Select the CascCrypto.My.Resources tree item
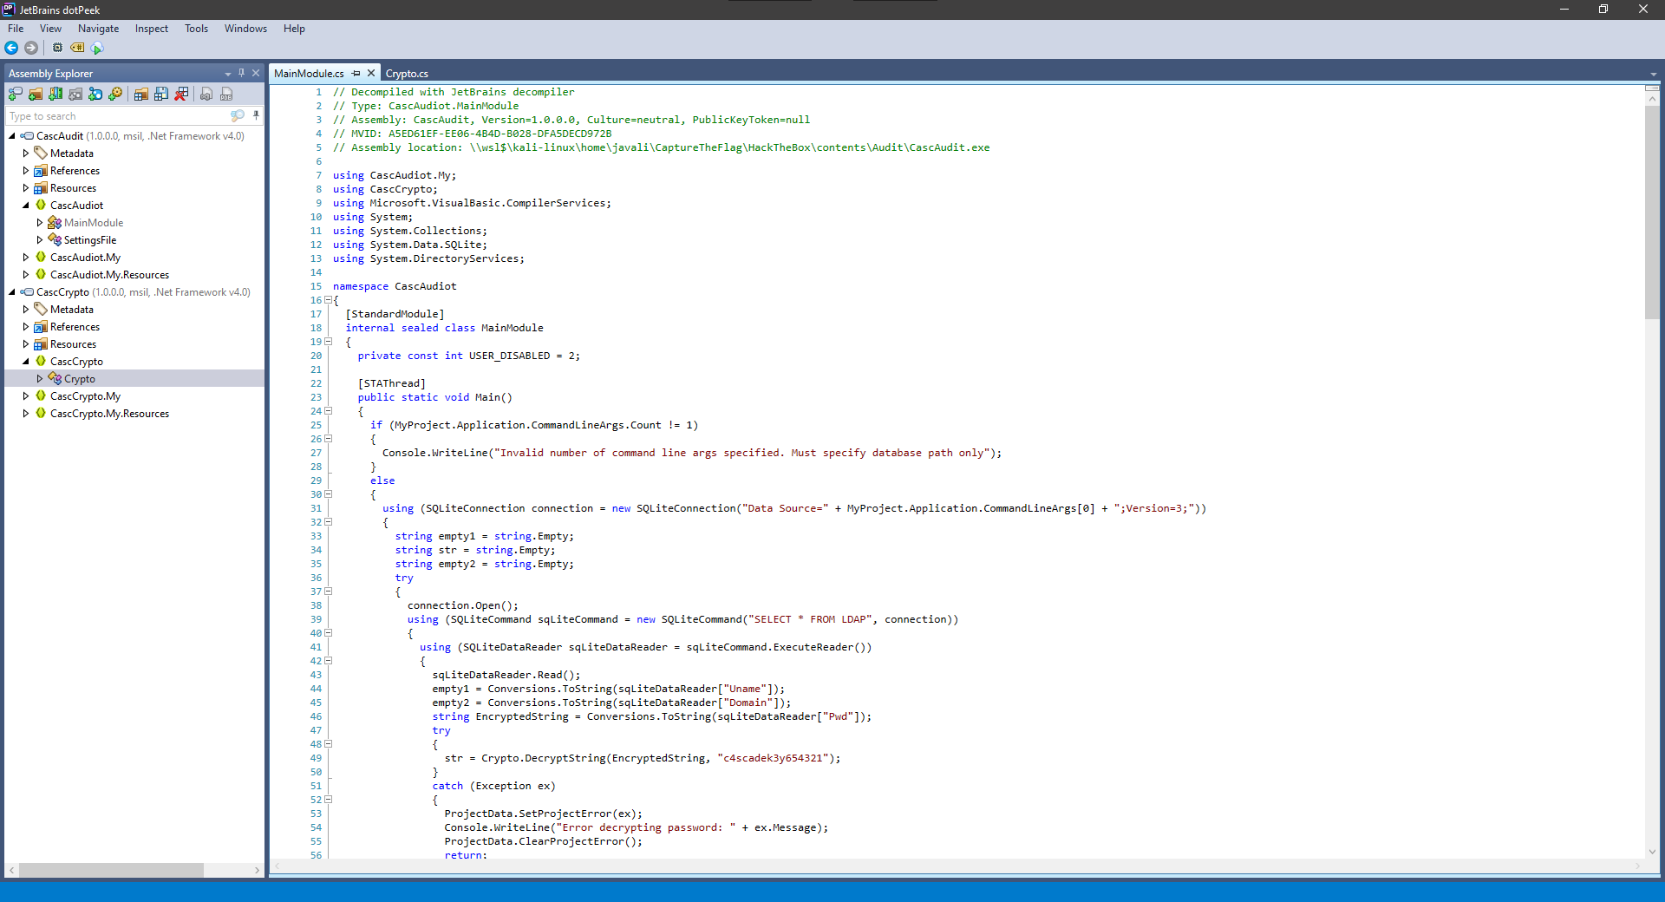 click(109, 414)
